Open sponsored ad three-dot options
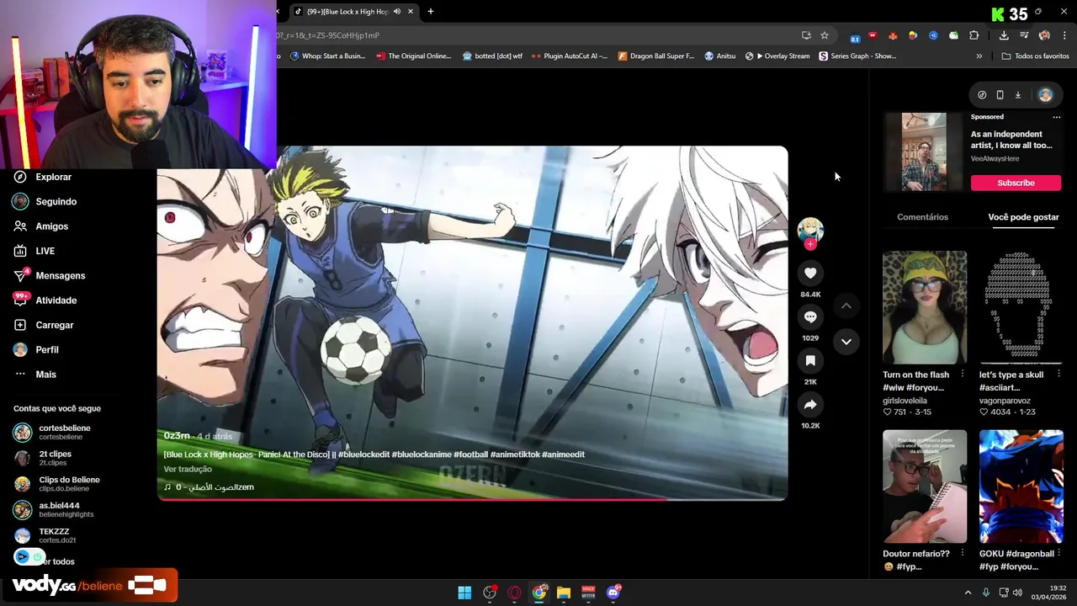1077x606 pixels. [x=1056, y=117]
